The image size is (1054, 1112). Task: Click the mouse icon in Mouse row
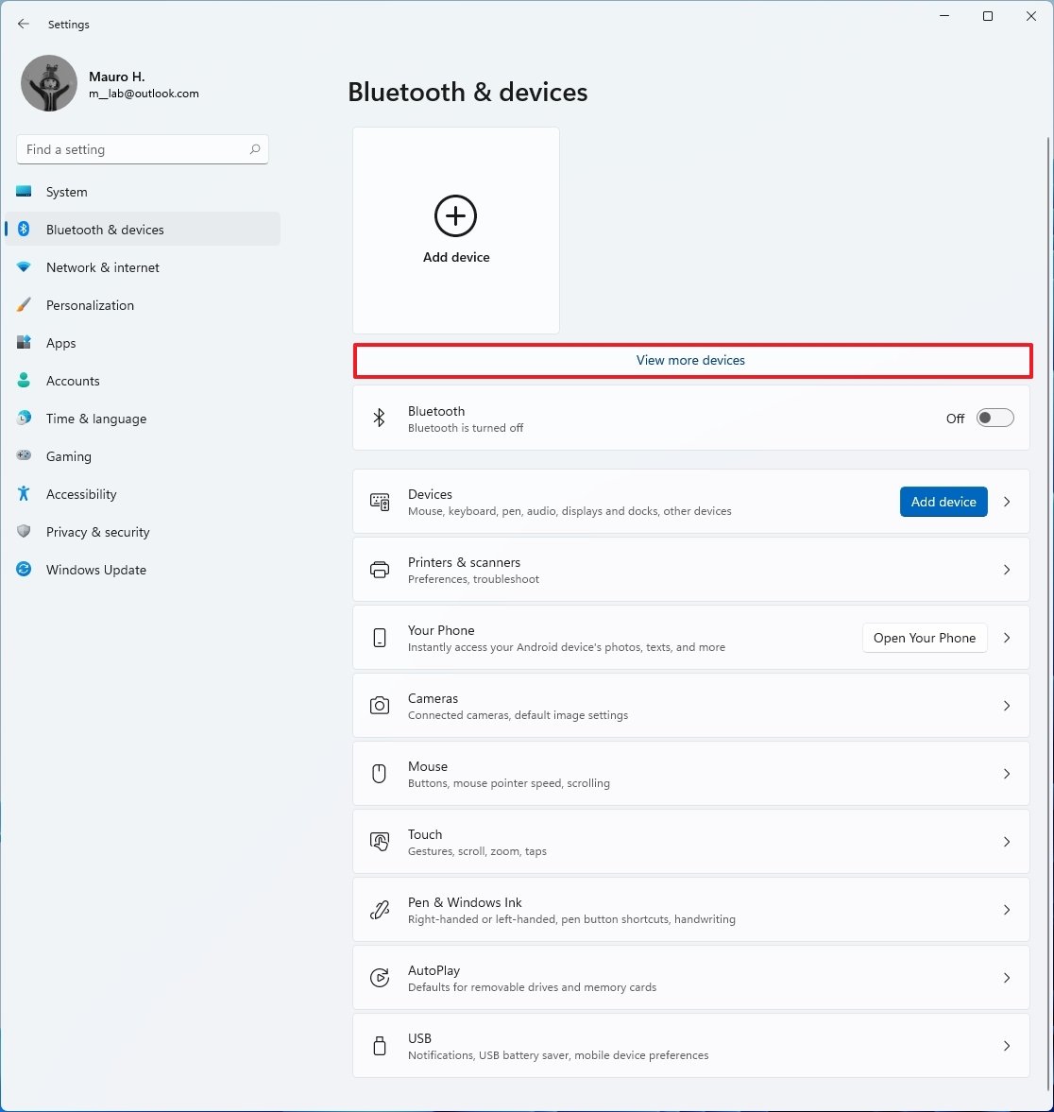[x=380, y=774]
